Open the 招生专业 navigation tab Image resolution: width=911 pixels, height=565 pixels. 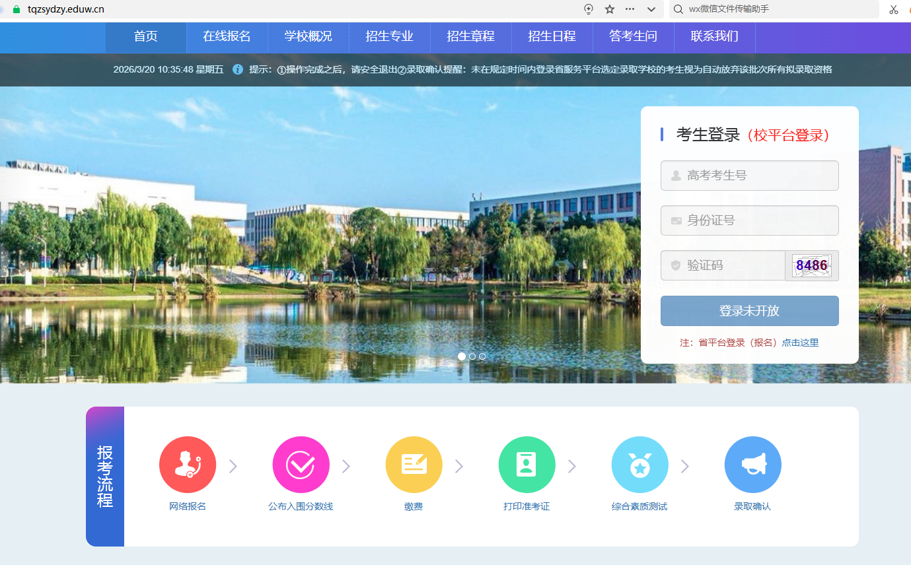click(x=389, y=37)
